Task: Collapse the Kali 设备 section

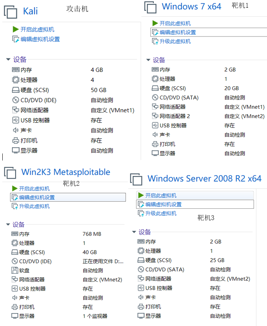Action: [x=8, y=59]
